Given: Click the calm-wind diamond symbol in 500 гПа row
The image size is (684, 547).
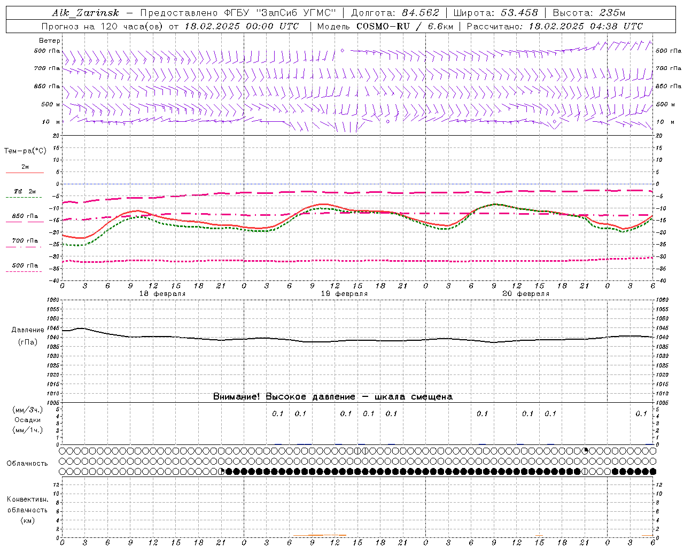Looking at the screenshot, I should (342, 51).
